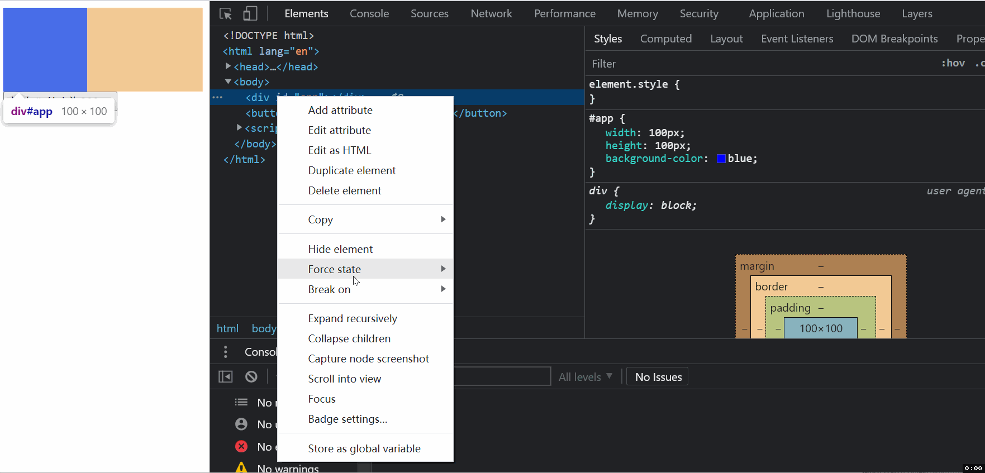Open the Security tab
Viewport: 985px width, 473px height.
tap(699, 13)
